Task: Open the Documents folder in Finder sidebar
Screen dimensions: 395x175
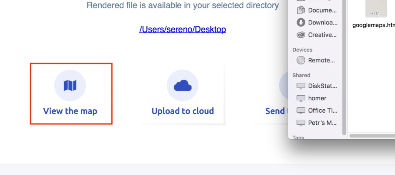Action: pyautogui.click(x=317, y=10)
